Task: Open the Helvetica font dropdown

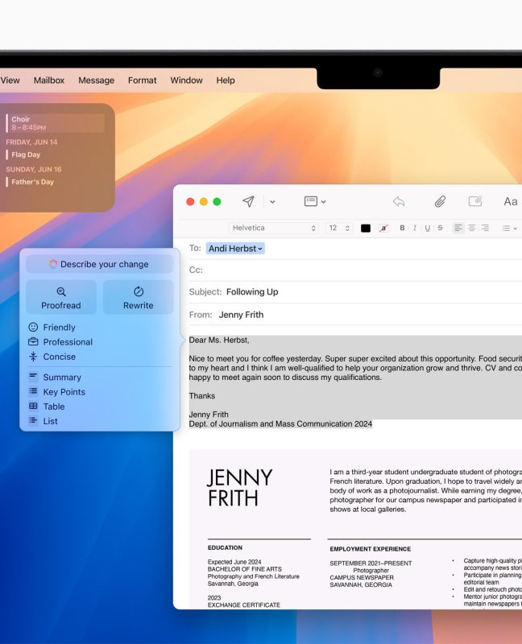Action: [274, 228]
